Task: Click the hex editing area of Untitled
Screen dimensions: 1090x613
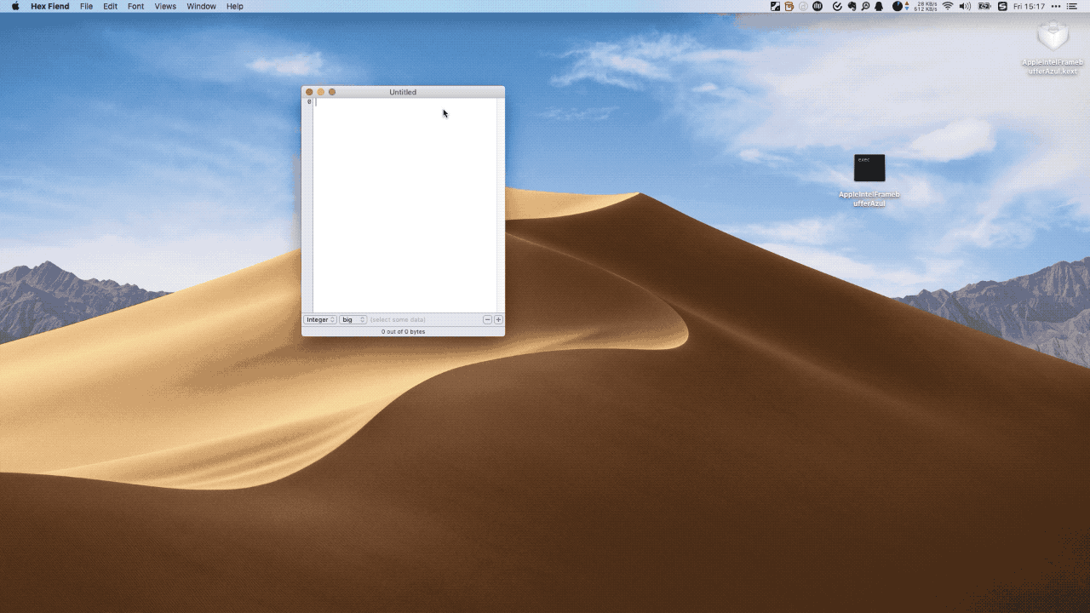Action: 404,204
